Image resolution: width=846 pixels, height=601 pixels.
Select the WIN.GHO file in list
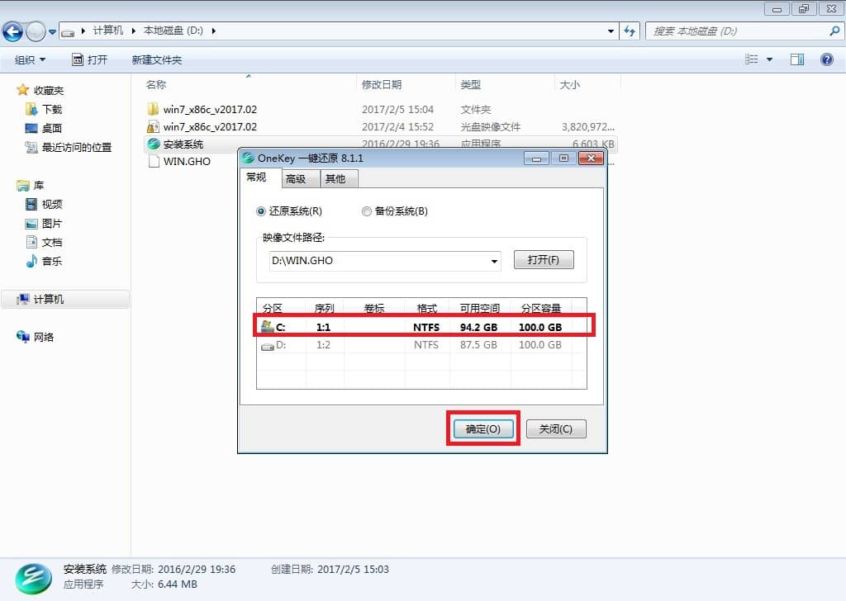coord(186,161)
